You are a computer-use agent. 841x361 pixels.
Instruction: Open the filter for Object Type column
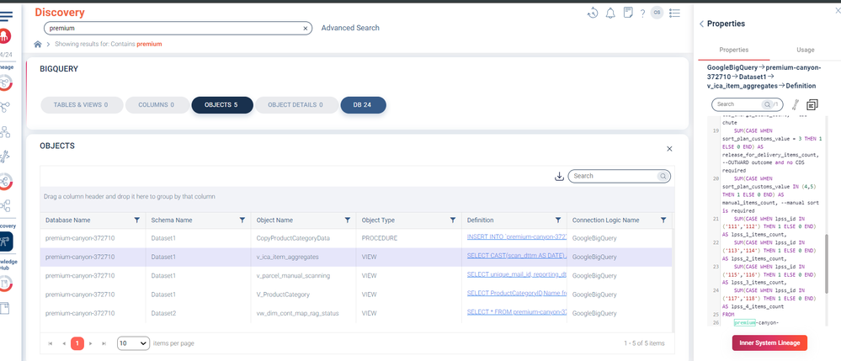[x=453, y=220]
